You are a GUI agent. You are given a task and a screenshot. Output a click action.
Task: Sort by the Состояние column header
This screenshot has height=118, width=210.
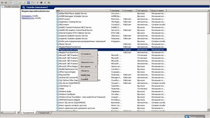(129, 10)
